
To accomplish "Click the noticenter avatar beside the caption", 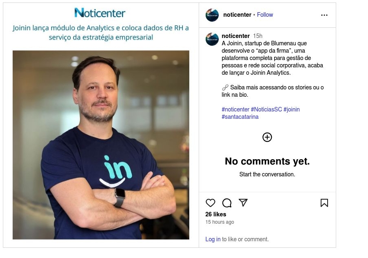I will point(212,39).
